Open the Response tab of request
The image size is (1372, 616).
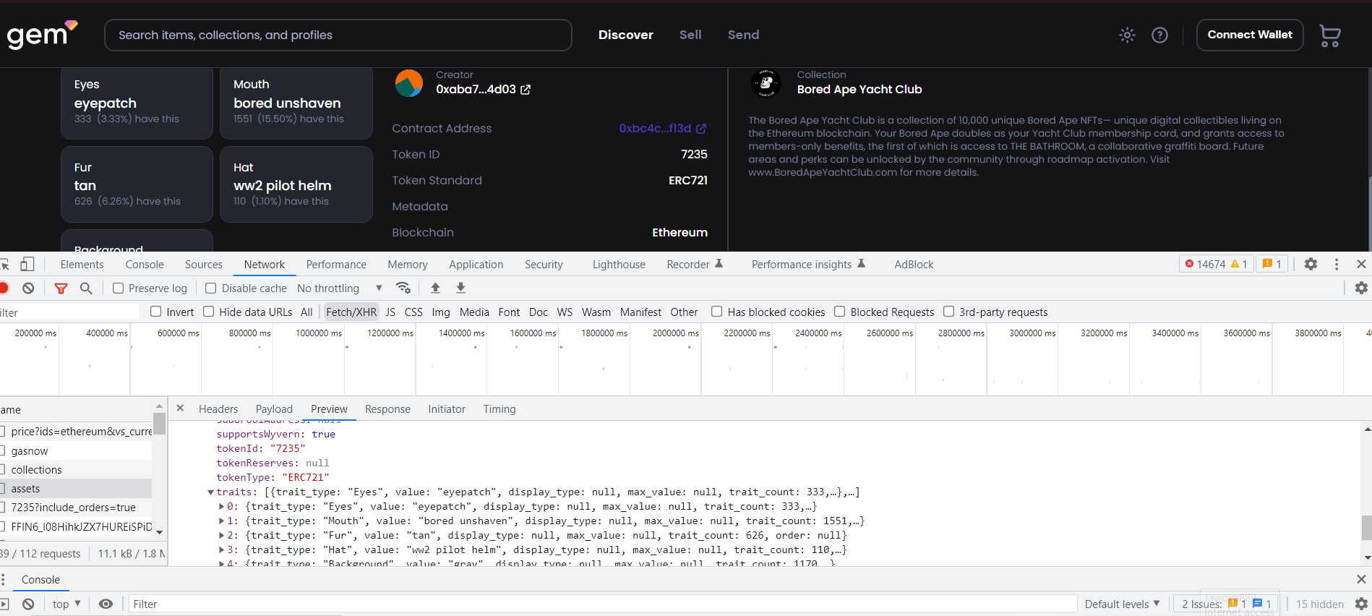tap(387, 408)
